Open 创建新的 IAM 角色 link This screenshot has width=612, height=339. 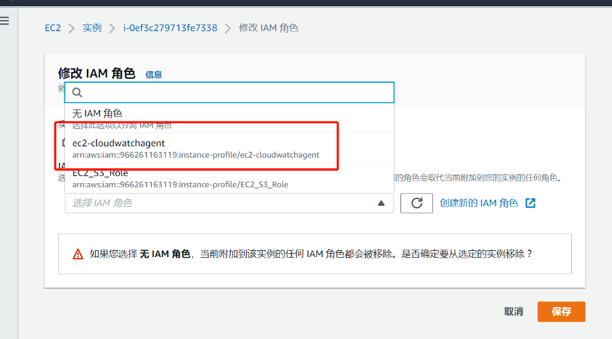click(479, 203)
